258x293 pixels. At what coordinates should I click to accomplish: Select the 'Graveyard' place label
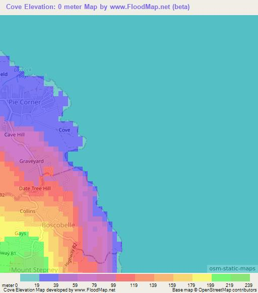click(31, 161)
